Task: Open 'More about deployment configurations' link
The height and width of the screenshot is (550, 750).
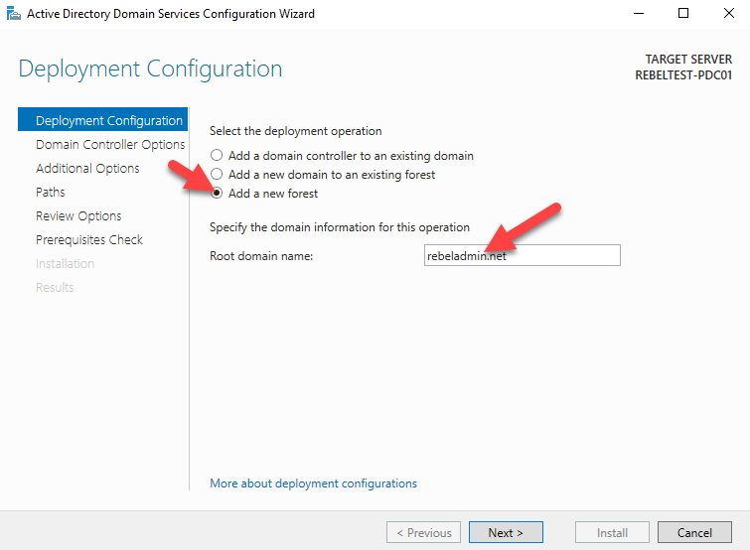Action: click(x=313, y=483)
